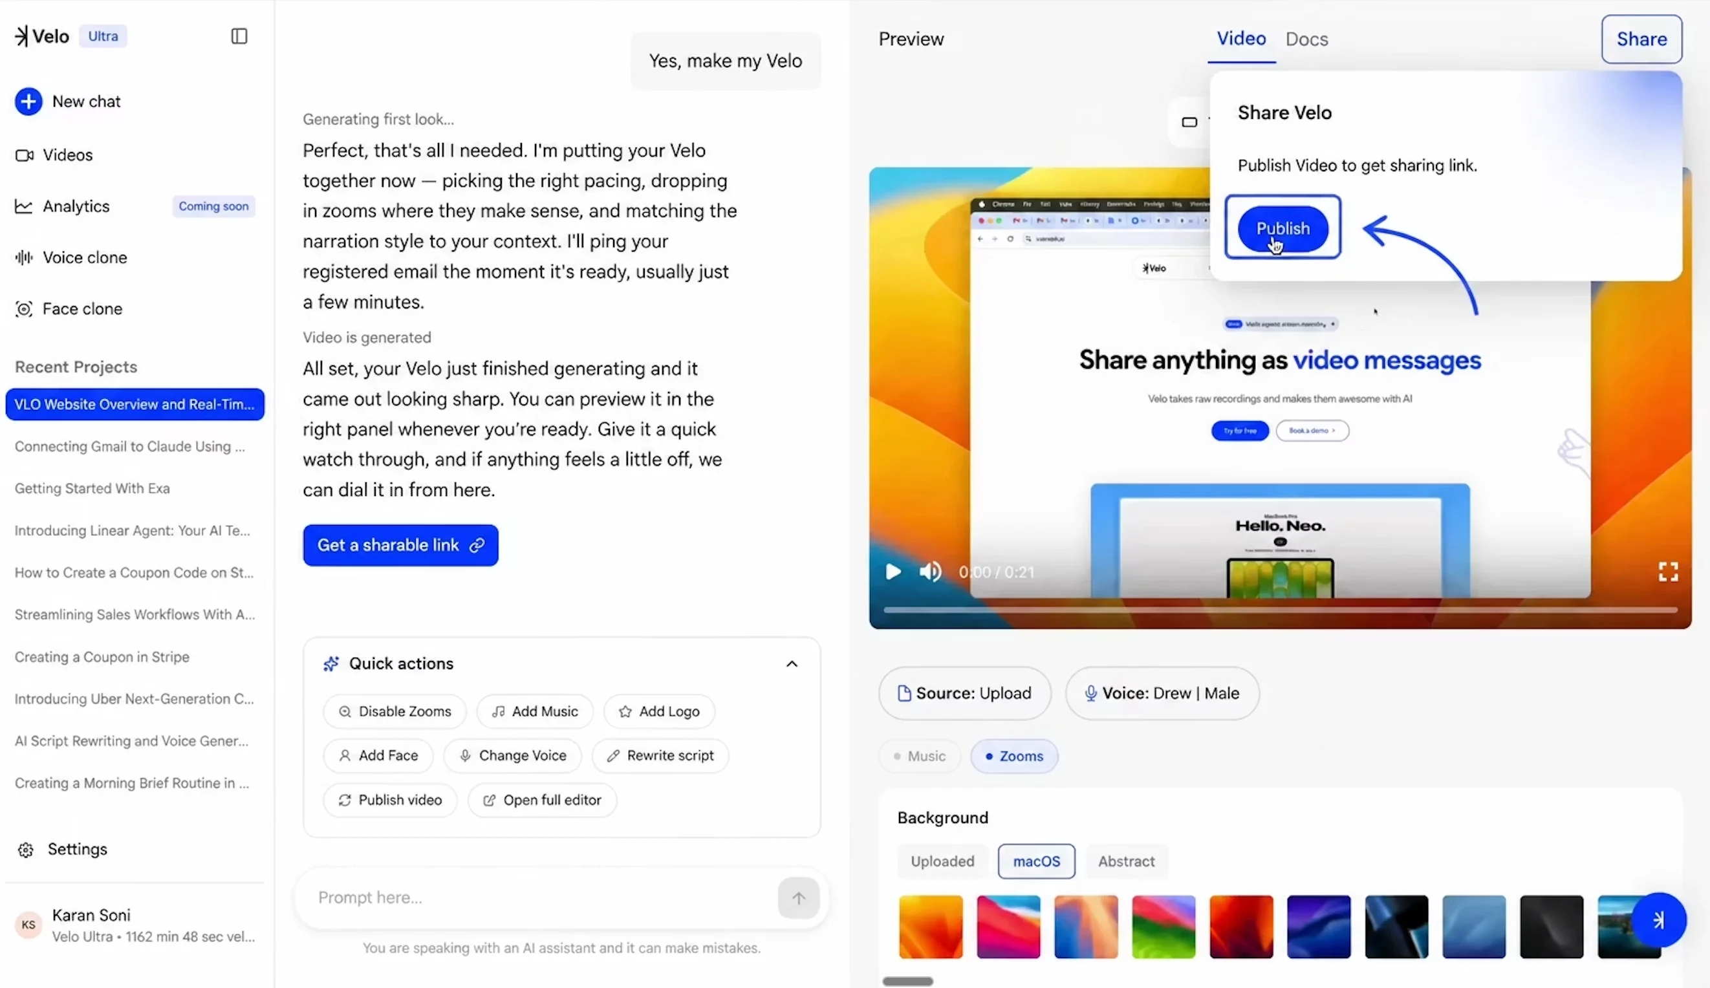The width and height of the screenshot is (1710, 988).
Task: Open Analytics in the sidebar
Action: coord(63,206)
